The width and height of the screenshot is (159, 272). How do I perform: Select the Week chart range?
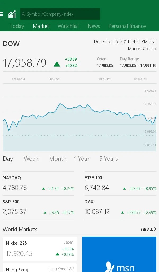click(31, 159)
